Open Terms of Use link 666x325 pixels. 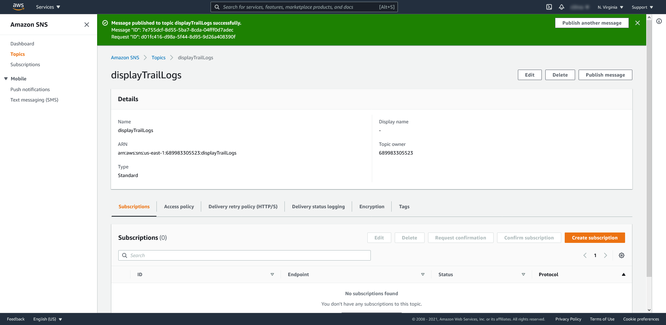pyautogui.click(x=602, y=319)
